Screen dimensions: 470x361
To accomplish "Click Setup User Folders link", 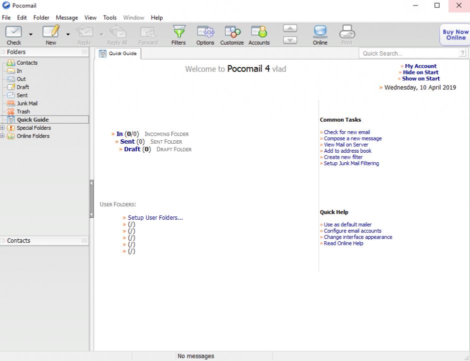I will 155,218.
